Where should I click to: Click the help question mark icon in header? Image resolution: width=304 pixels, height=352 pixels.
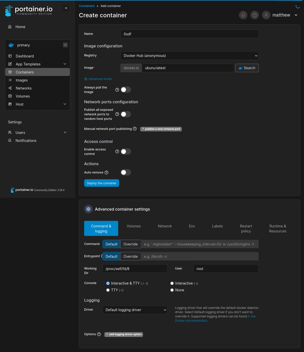(254, 15)
